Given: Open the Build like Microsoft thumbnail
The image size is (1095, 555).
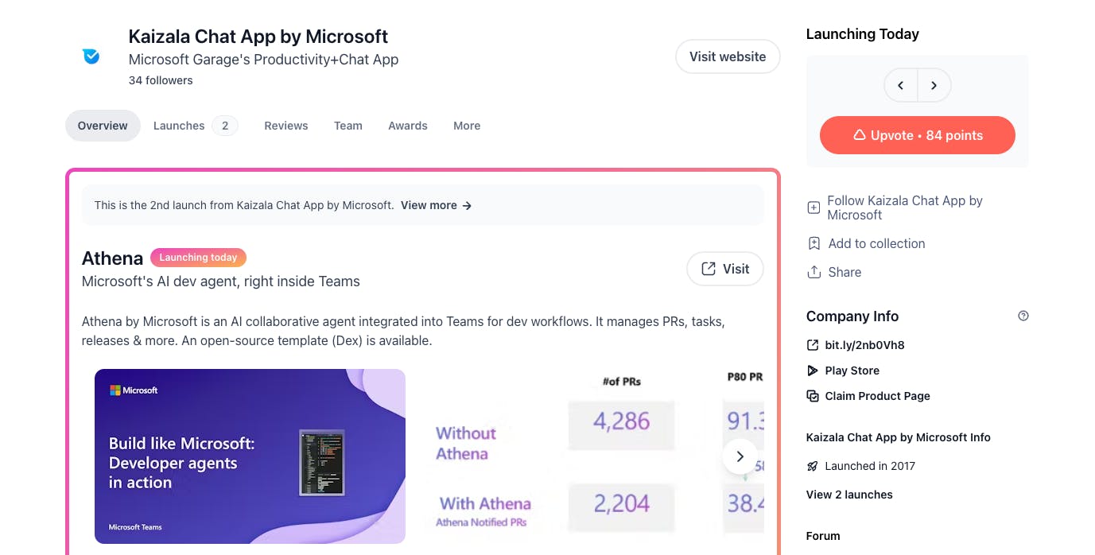Looking at the screenshot, I should coord(250,456).
